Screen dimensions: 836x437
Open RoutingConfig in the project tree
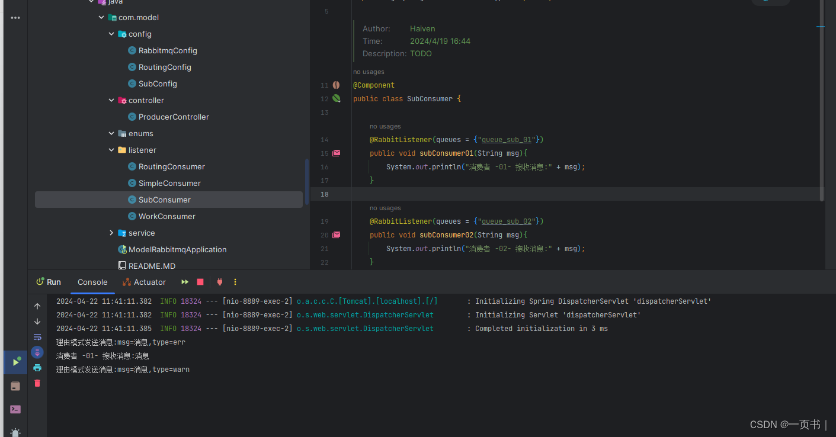165,68
